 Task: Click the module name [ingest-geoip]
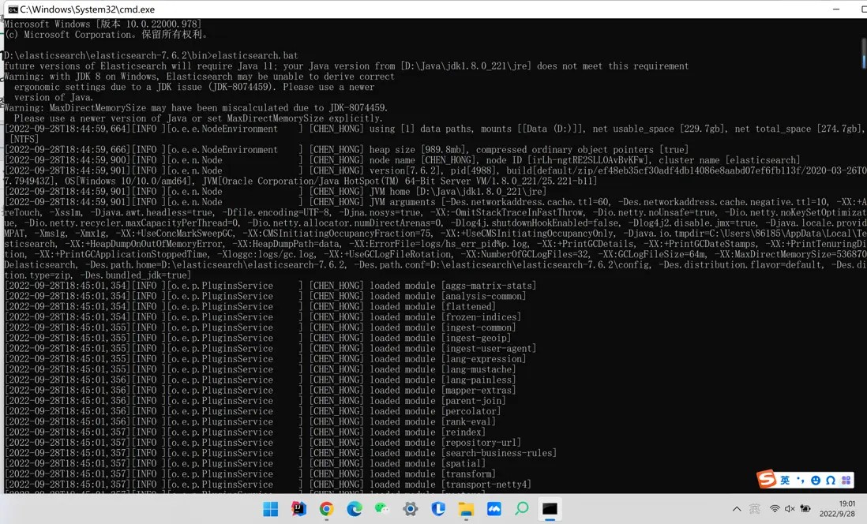pos(475,339)
